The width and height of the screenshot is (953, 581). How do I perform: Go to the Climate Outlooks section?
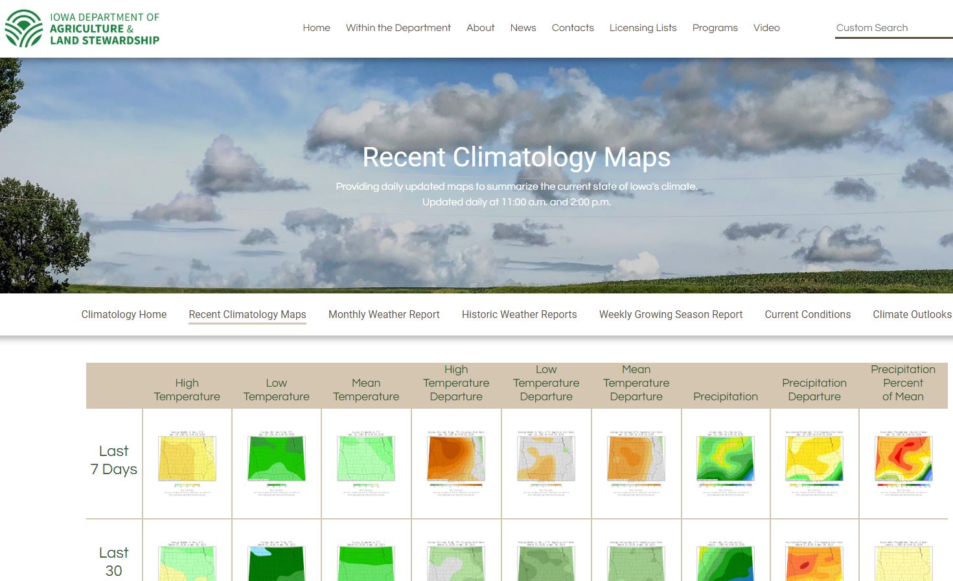click(x=912, y=314)
